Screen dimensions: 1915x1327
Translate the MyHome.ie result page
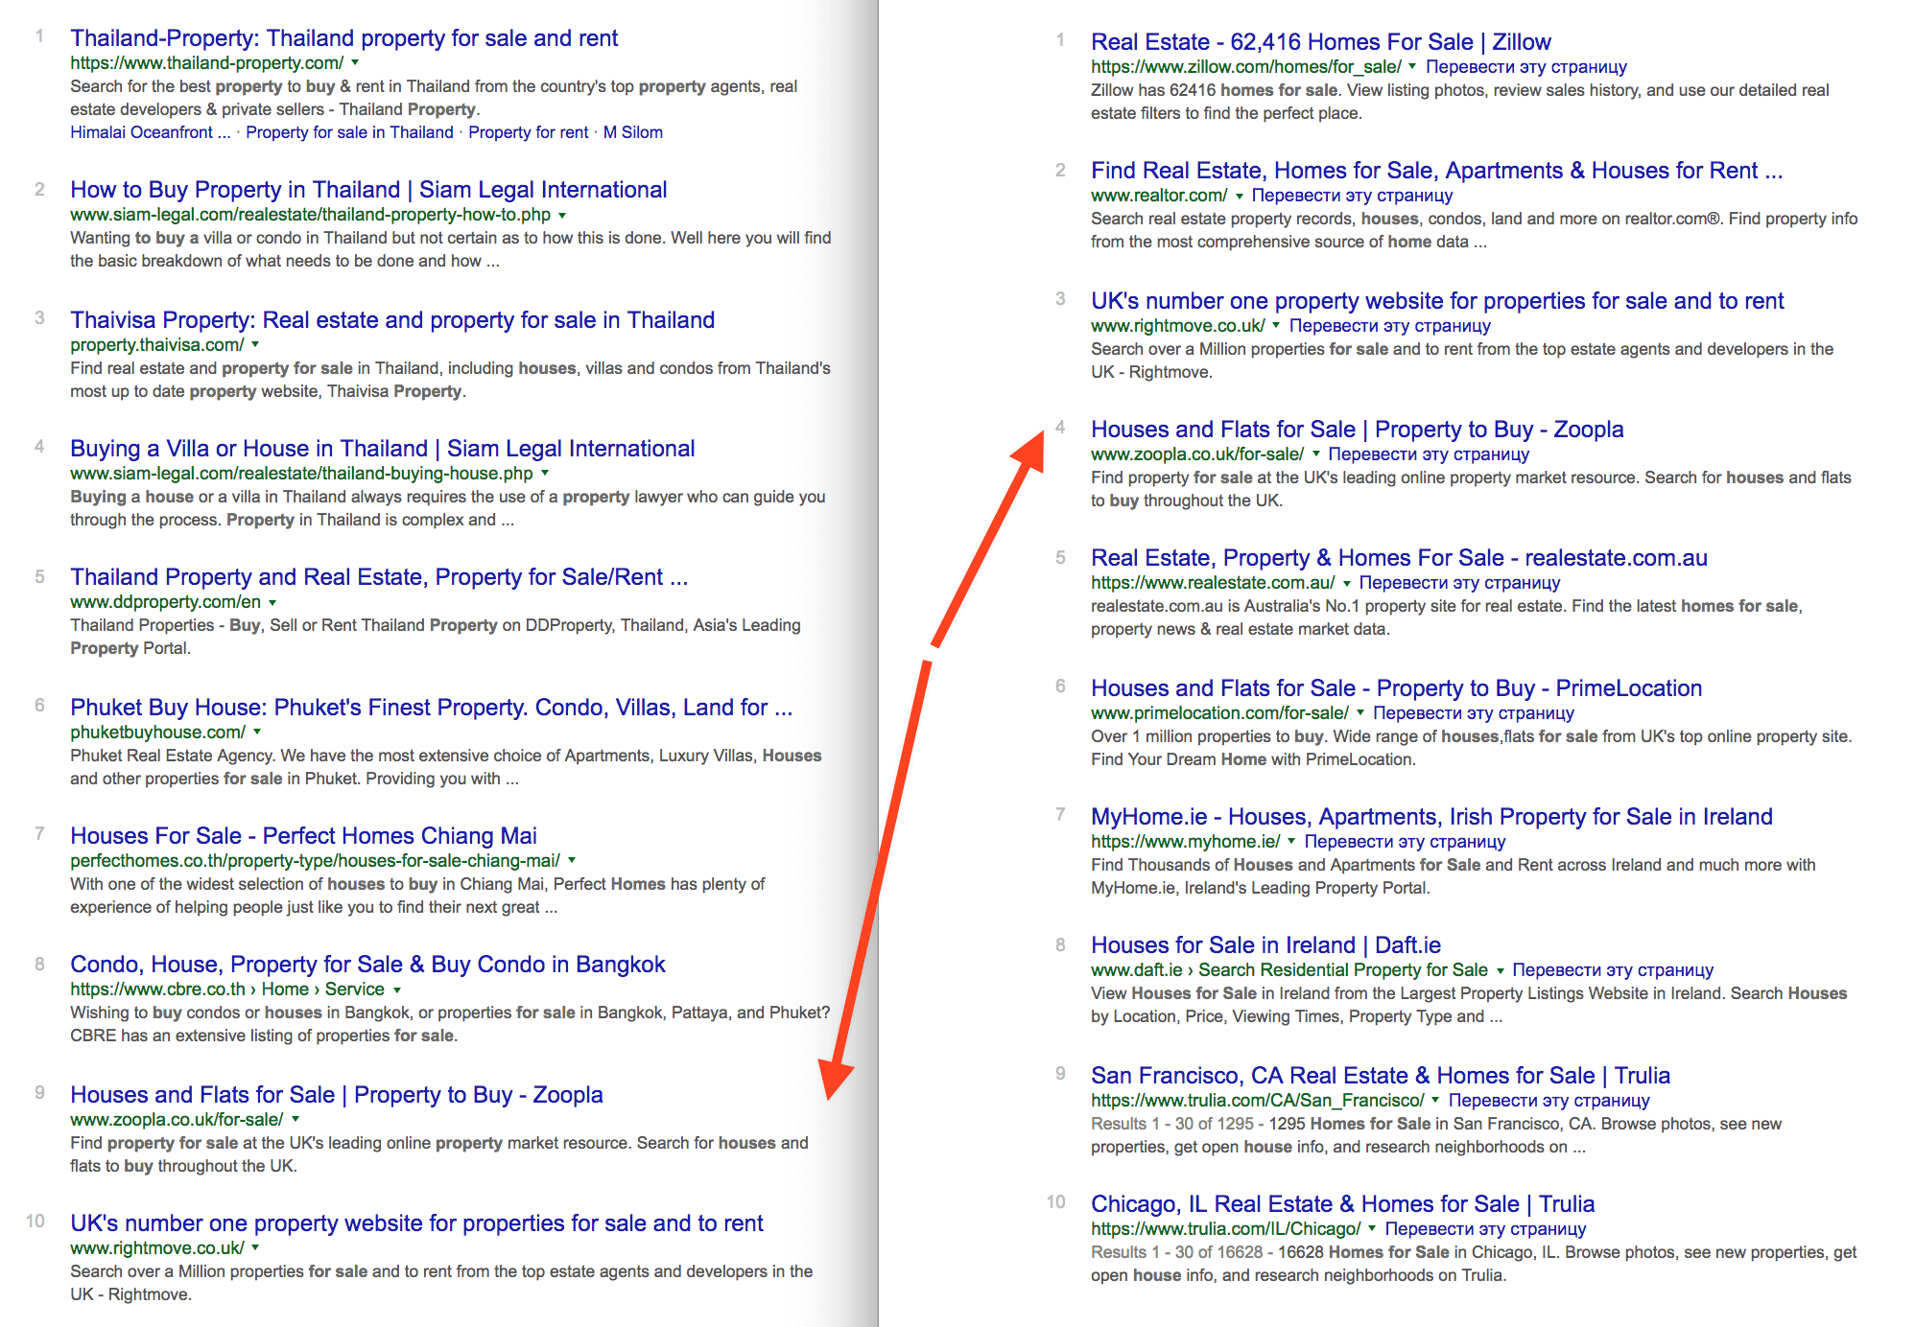(1405, 842)
